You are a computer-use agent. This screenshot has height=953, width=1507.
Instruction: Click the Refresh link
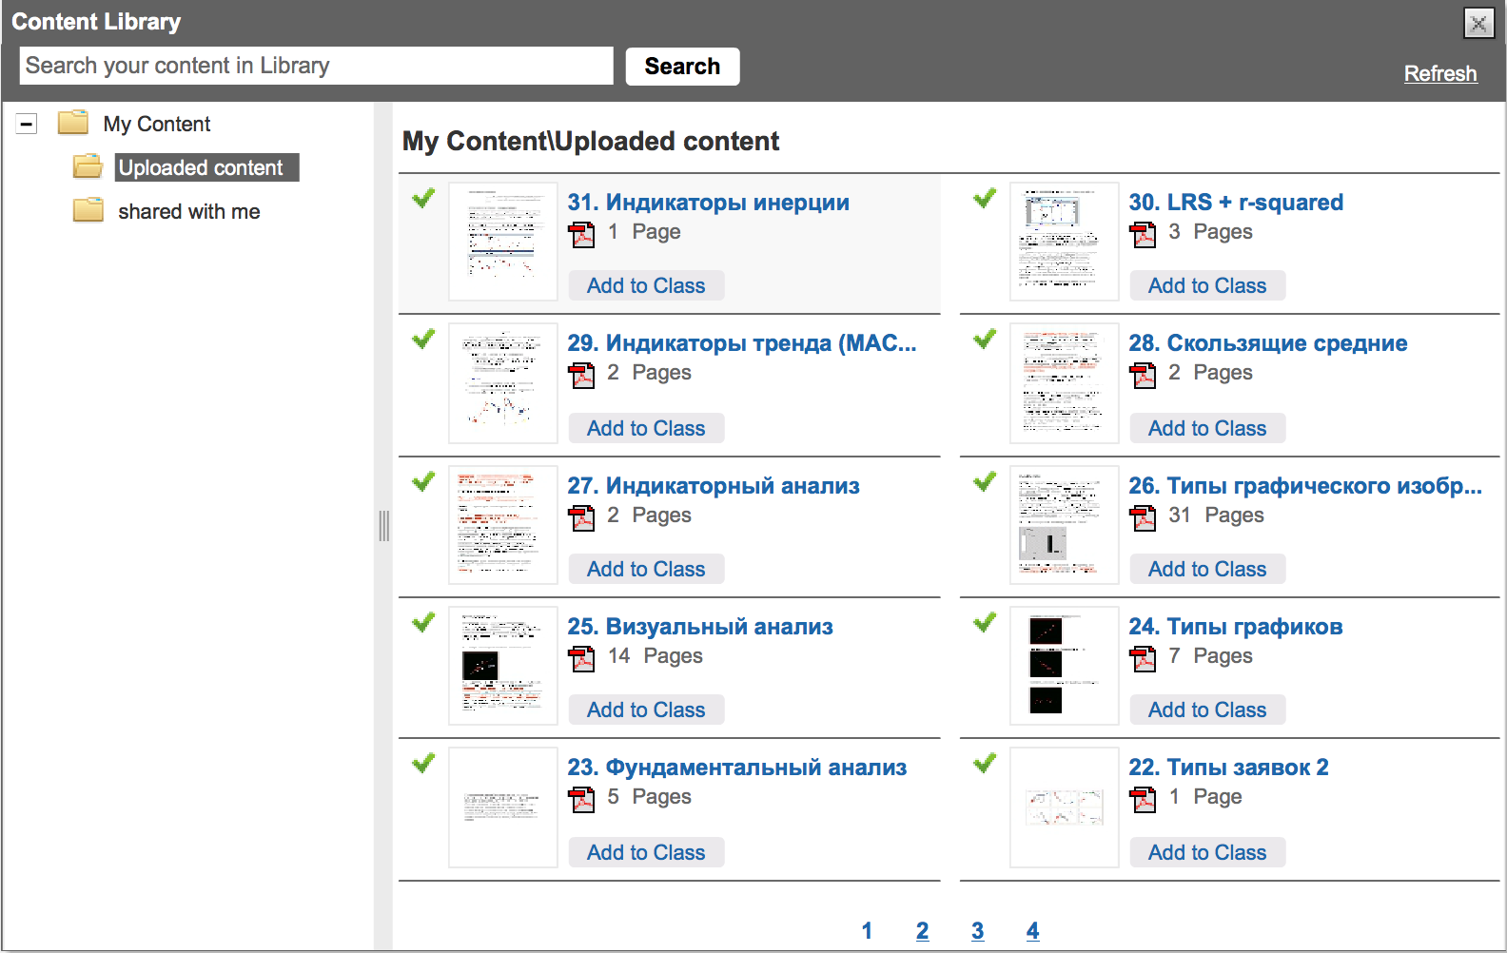point(1439,73)
